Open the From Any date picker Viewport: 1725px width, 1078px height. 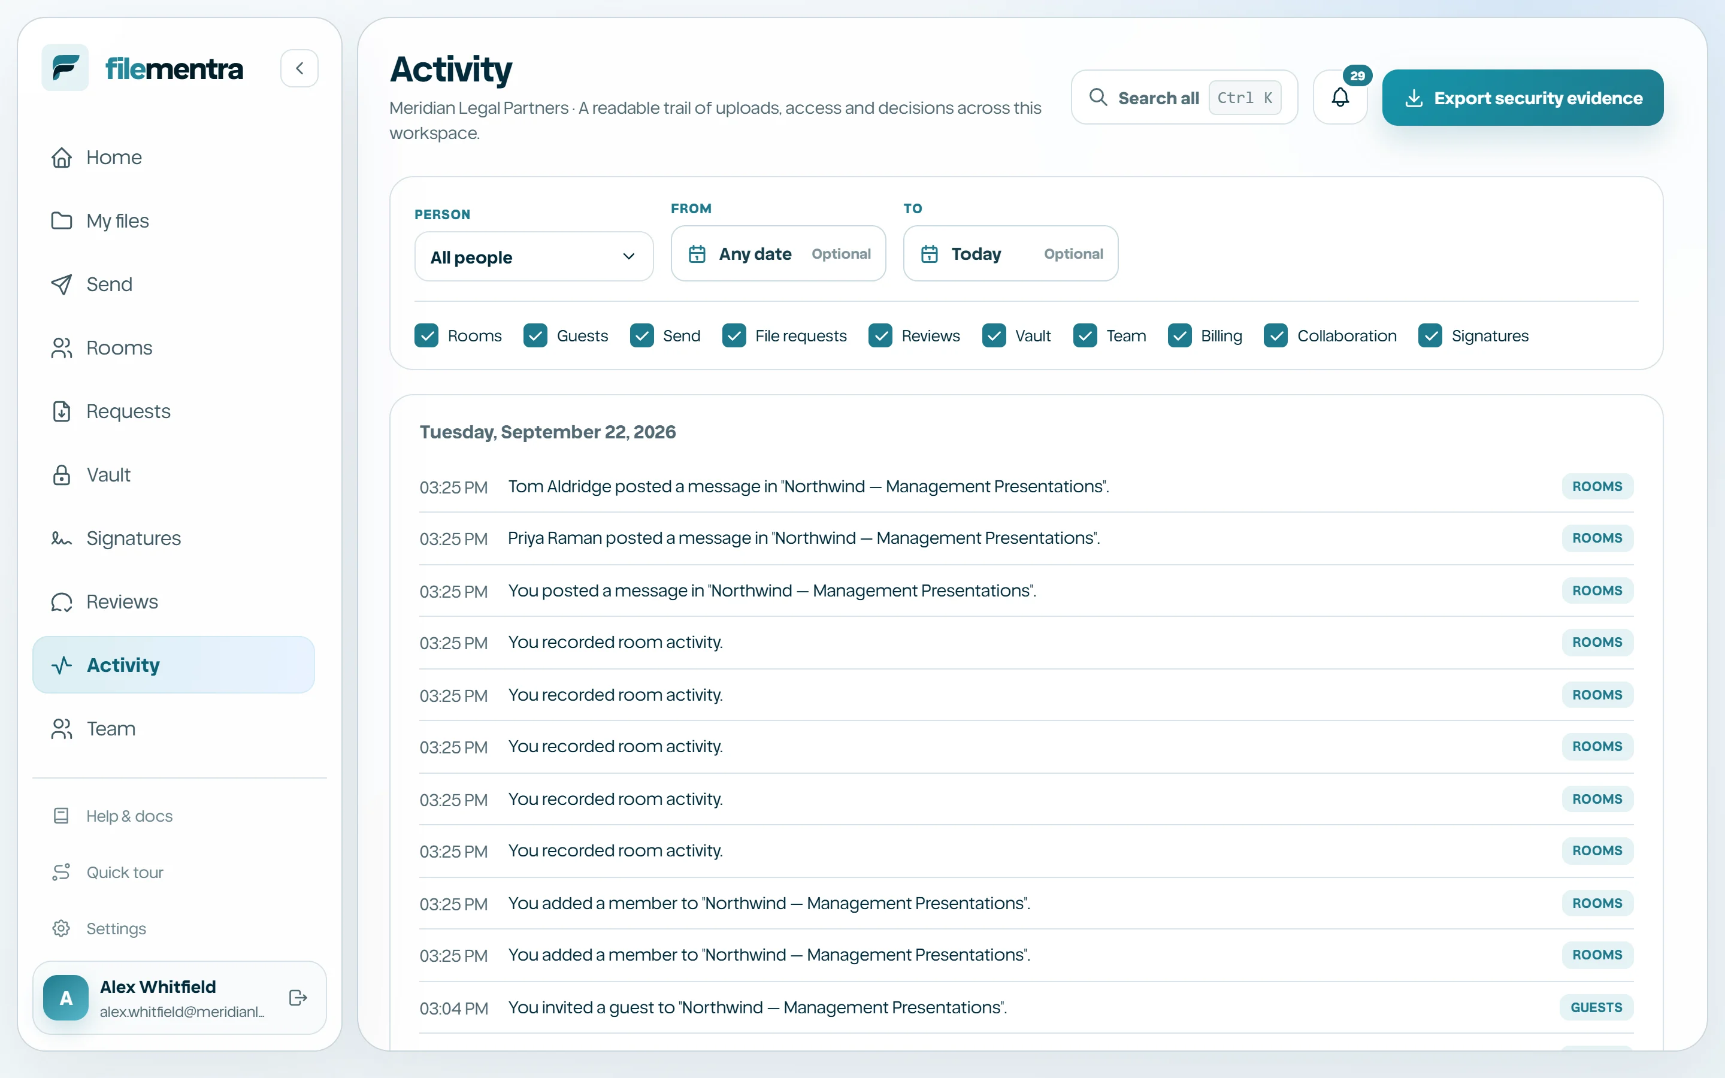pyautogui.click(x=779, y=254)
